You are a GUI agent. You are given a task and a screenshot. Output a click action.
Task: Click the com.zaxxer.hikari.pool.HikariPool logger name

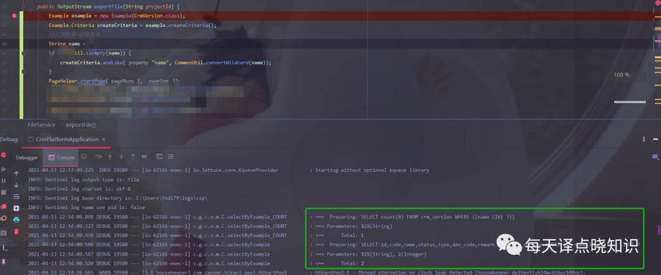tap(240, 273)
